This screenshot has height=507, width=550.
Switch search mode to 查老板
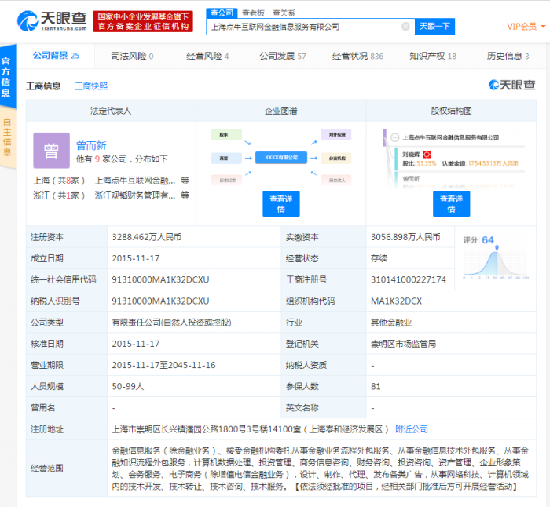252,13
